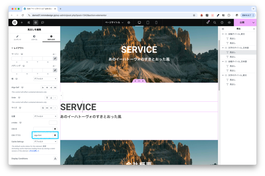Click the 公開 publish button
The image size is (265, 176).
pos(242,22)
